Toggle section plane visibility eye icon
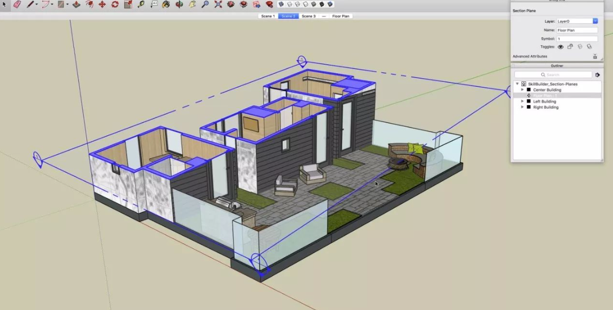Image resolution: width=613 pixels, height=310 pixels. 561,47
